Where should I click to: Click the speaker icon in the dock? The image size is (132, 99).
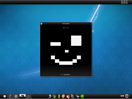(50, 96)
